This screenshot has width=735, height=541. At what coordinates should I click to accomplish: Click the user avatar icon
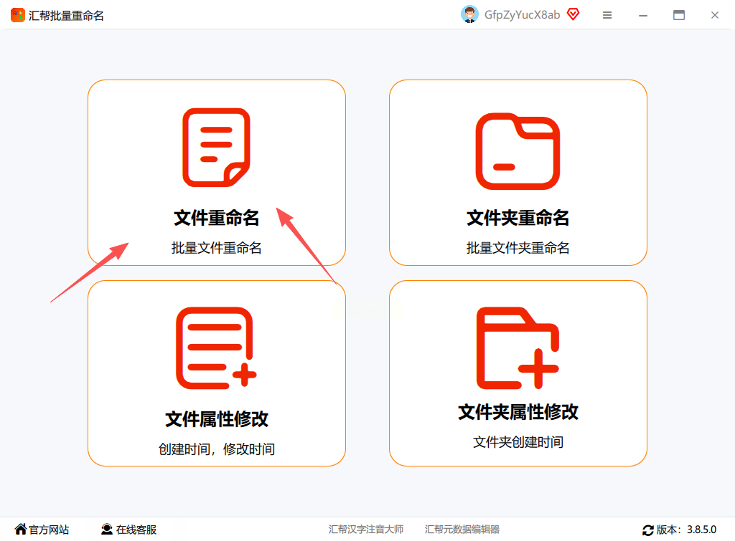click(x=469, y=14)
